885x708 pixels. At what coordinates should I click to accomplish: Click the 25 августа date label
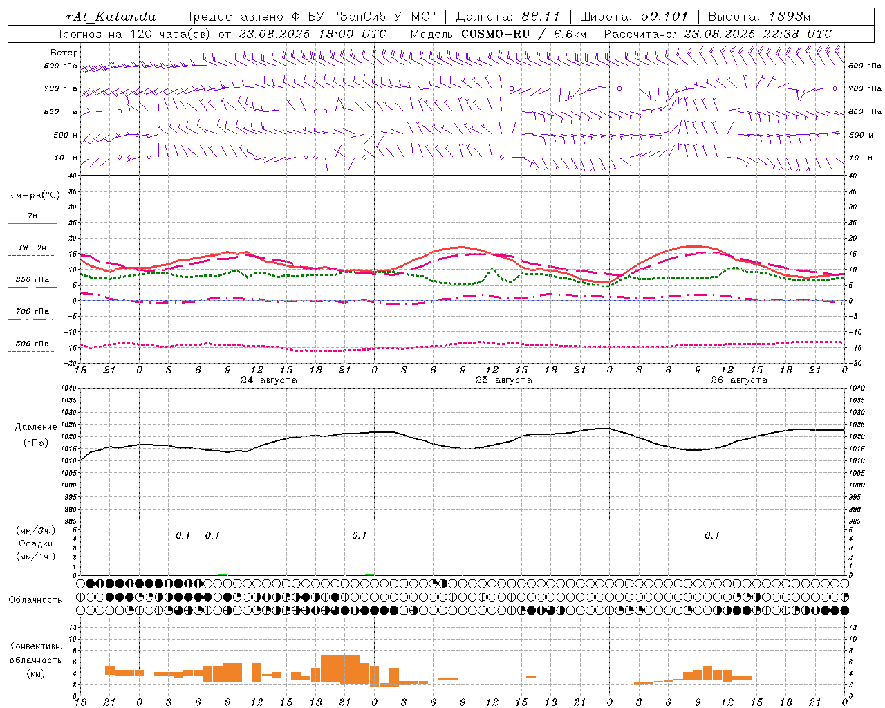click(504, 380)
